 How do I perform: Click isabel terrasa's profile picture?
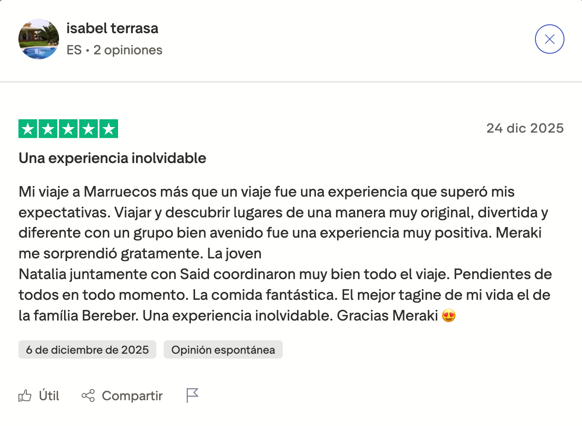[39, 39]
